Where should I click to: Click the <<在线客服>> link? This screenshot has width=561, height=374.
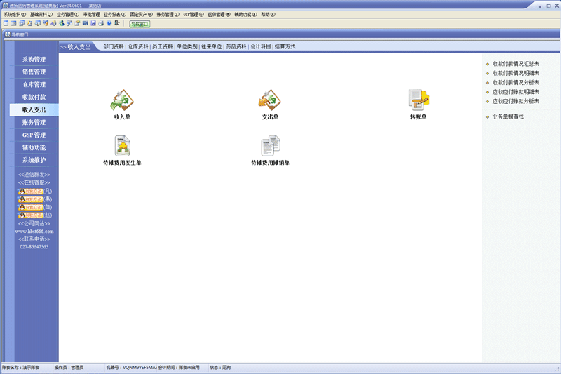[34, 183]
